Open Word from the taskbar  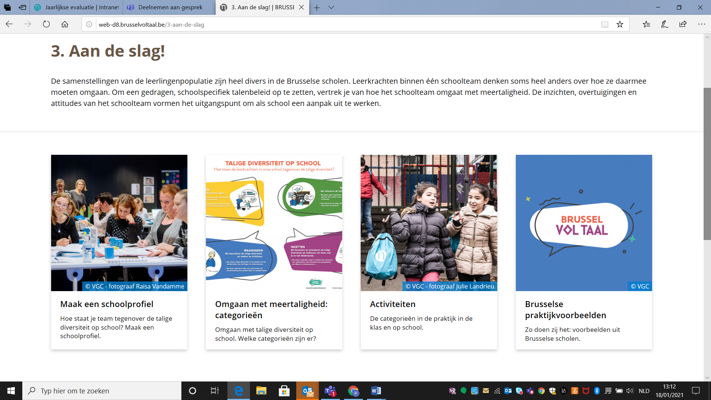(376, 391)
